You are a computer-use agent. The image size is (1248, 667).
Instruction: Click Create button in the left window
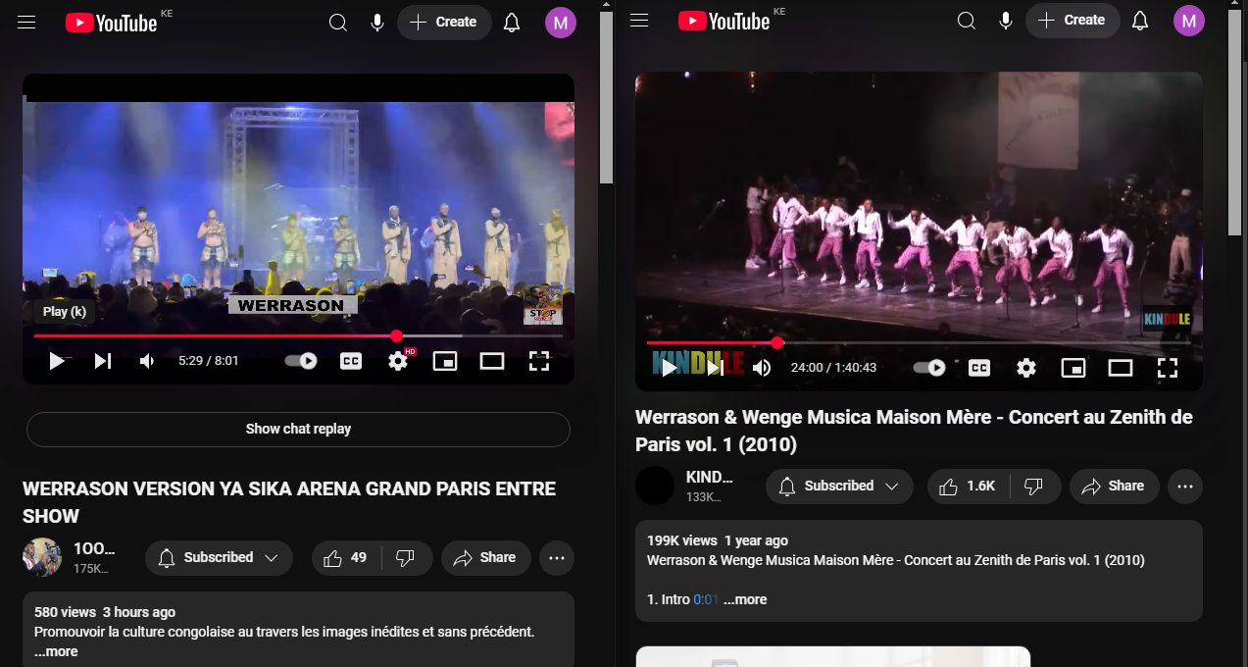click(444, 22)
